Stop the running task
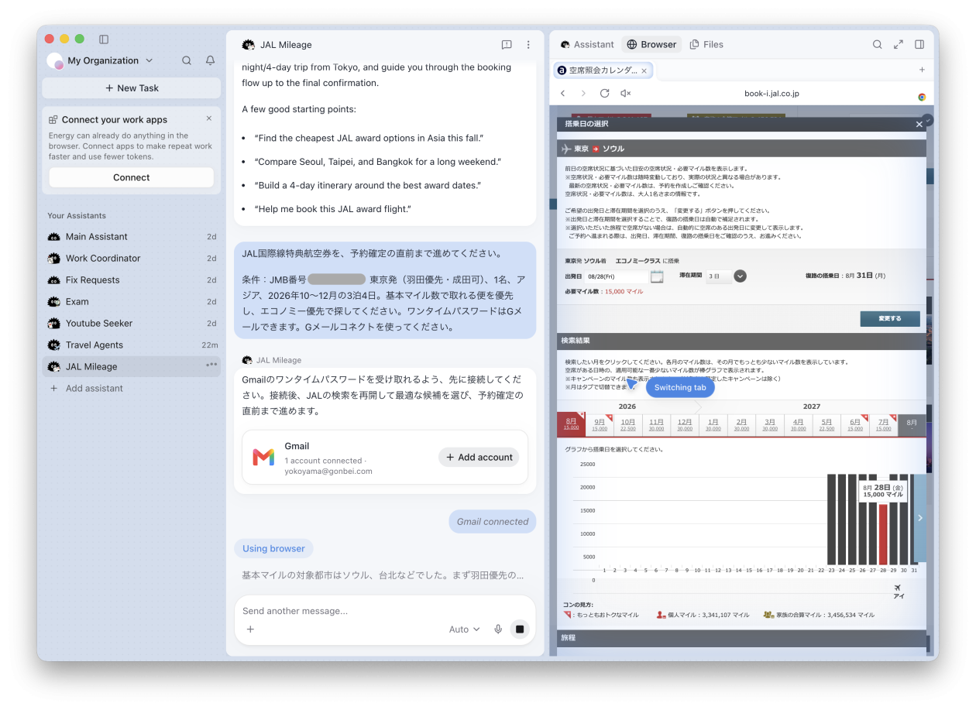 point(520,629)
